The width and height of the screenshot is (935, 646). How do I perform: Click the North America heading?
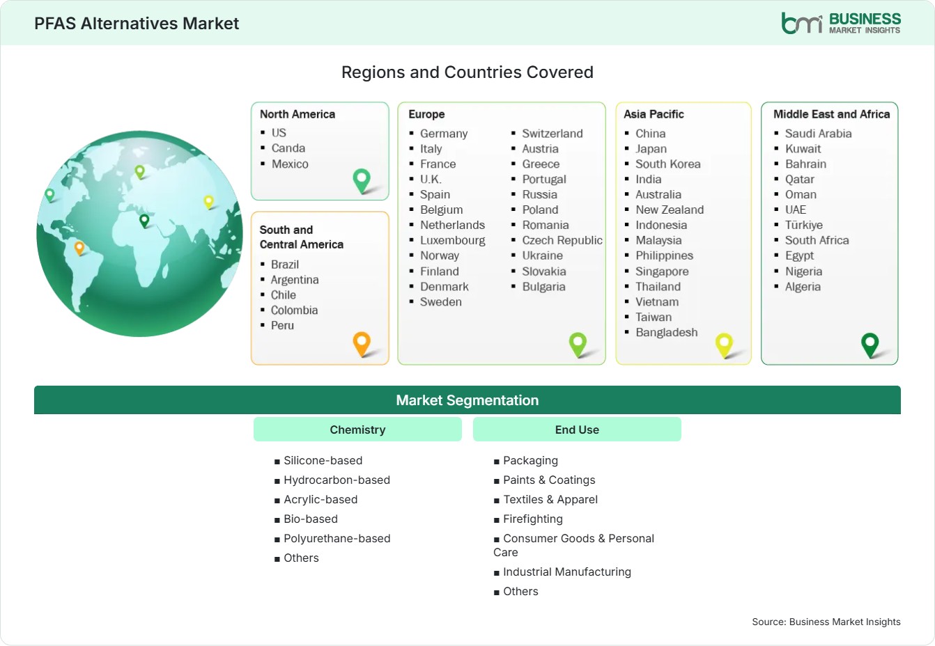coord(297,114)
